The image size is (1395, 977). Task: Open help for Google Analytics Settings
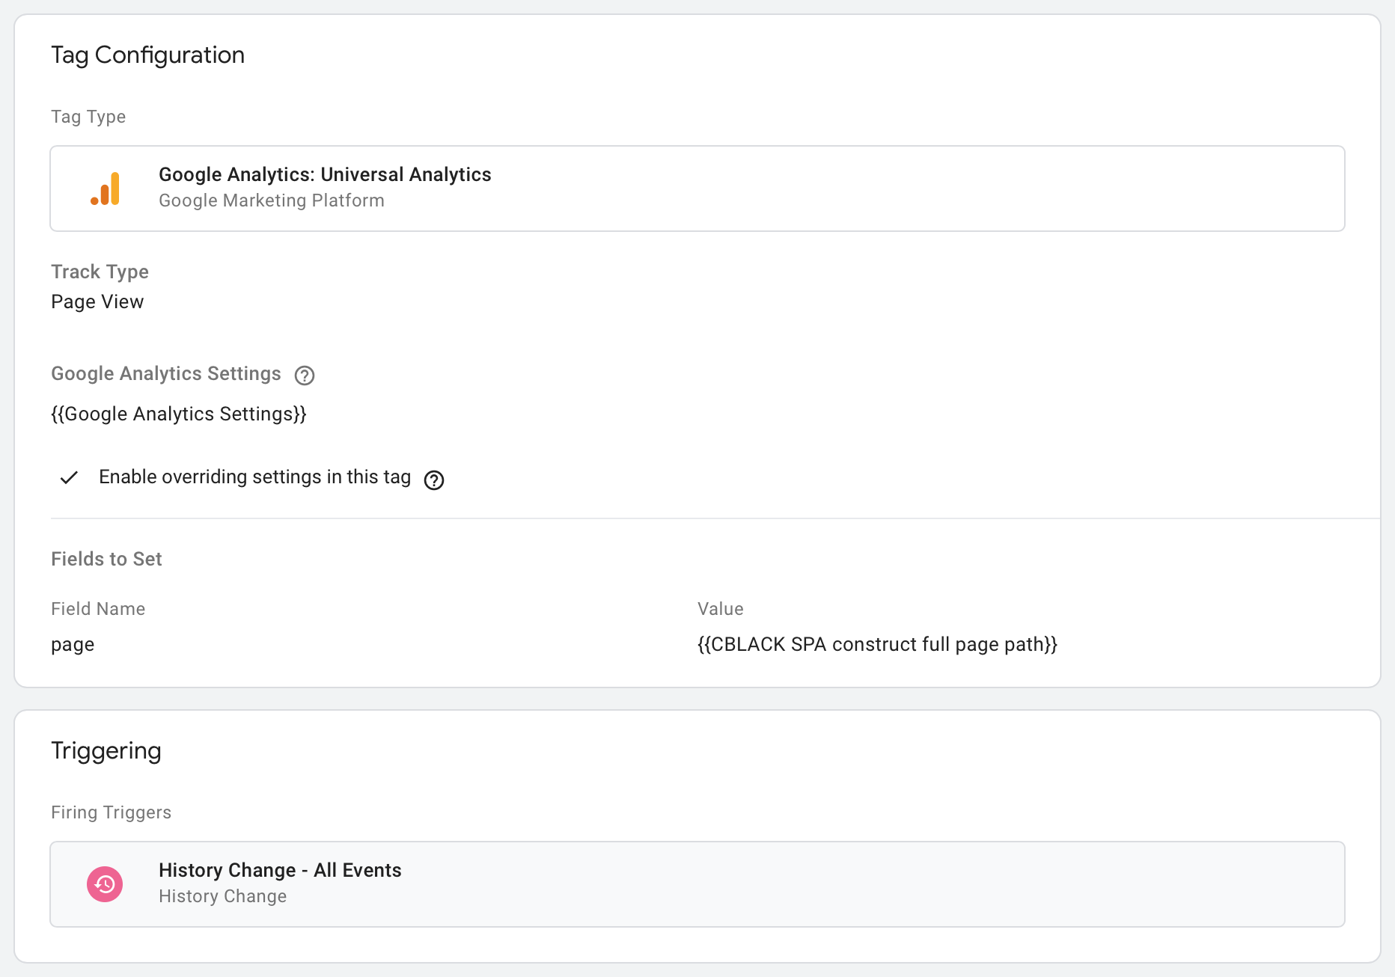305,376
